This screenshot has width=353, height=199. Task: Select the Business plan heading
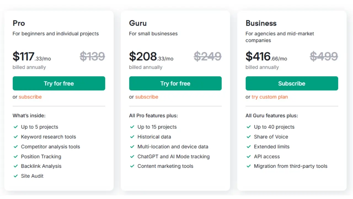point(261,23)
